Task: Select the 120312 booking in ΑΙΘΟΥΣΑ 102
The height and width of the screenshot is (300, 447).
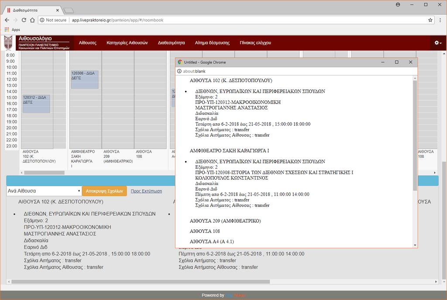Action: tap(36, 104)
